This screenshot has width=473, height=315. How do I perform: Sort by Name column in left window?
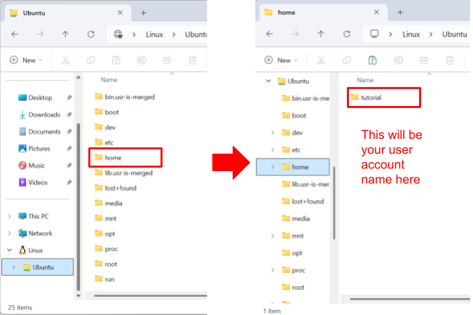[109, 80]
